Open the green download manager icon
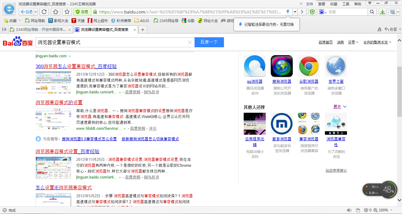Screen dimensions: 402x214 (383, 12)
